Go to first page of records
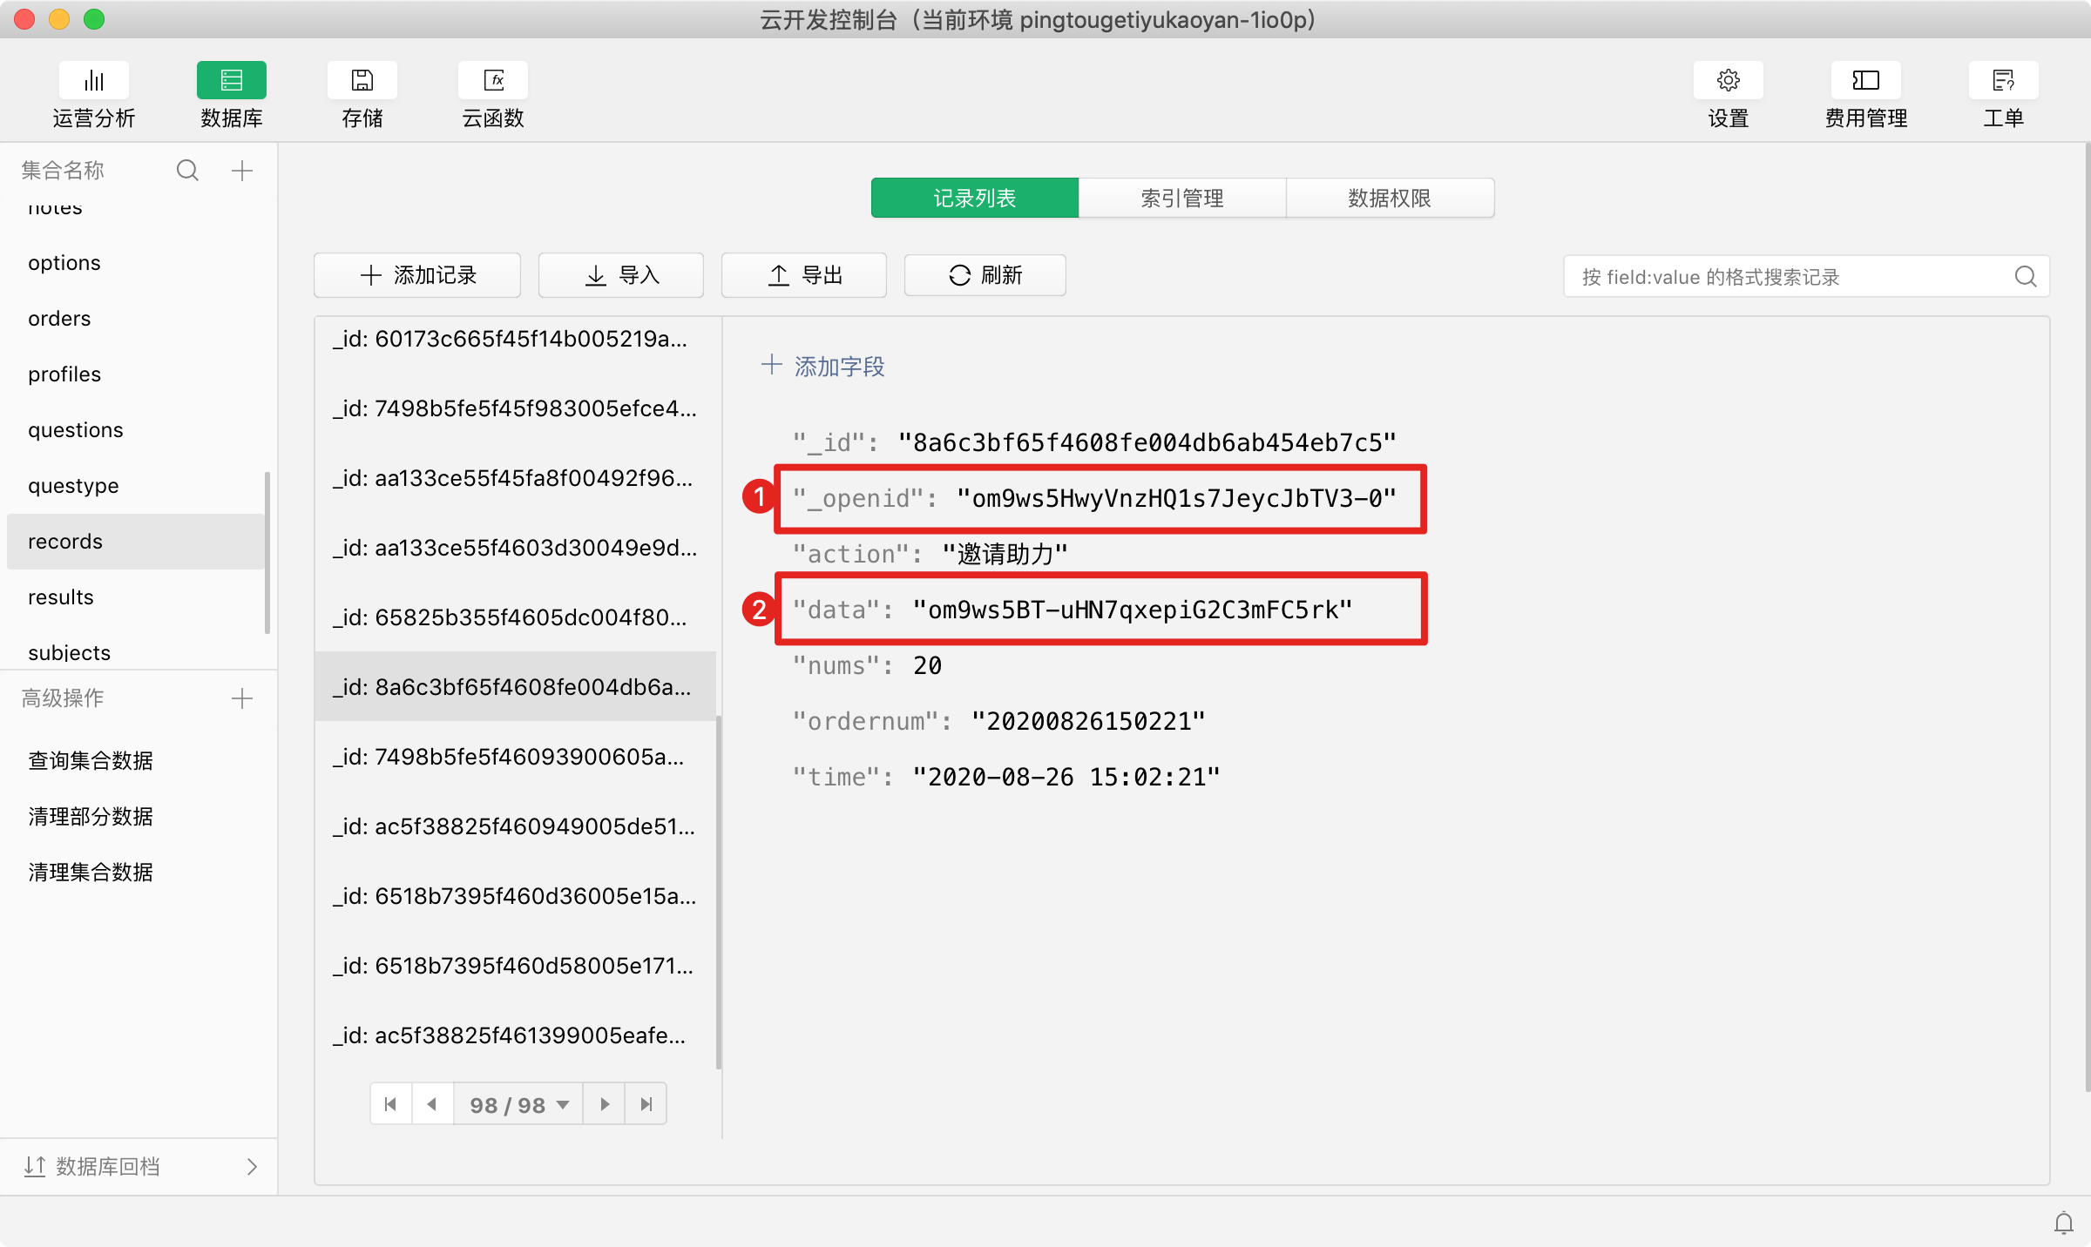This screenshot has width=2091, height=1247. click(x=390, y=1104)
